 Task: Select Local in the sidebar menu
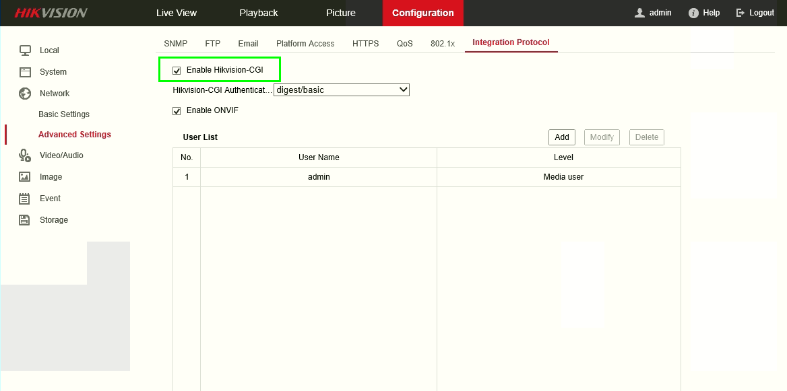49,50
